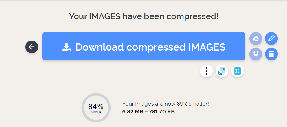Click the small arrow between file sizes
This screenshot has width=287, height=127.
click(146, 112)
